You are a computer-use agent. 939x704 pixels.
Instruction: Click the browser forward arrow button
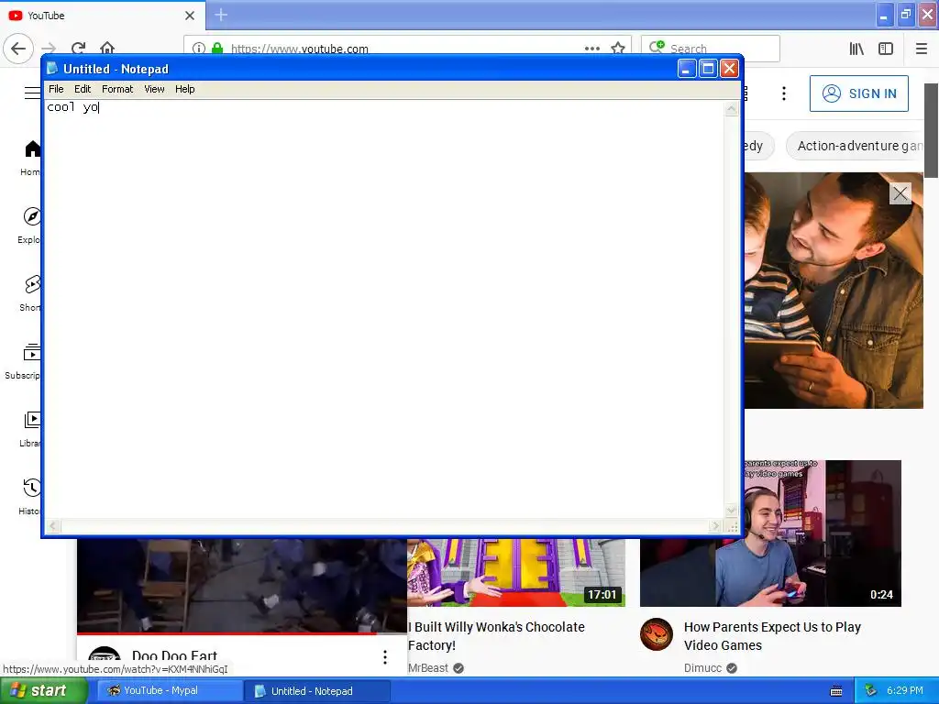[x=50, y=49]
